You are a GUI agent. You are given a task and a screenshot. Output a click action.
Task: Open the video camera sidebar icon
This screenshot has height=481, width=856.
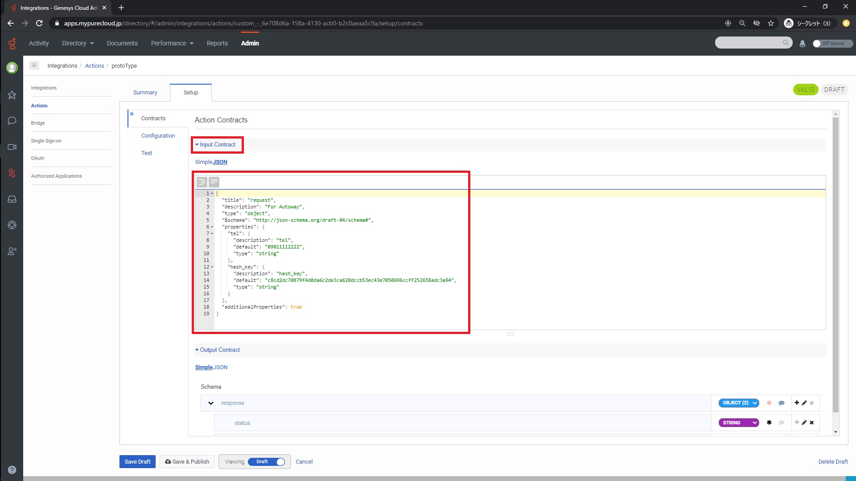pyautogui.click(x=12, y=147)
